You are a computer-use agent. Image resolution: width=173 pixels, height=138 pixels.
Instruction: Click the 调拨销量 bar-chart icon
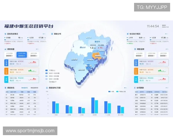coord(5,49)
